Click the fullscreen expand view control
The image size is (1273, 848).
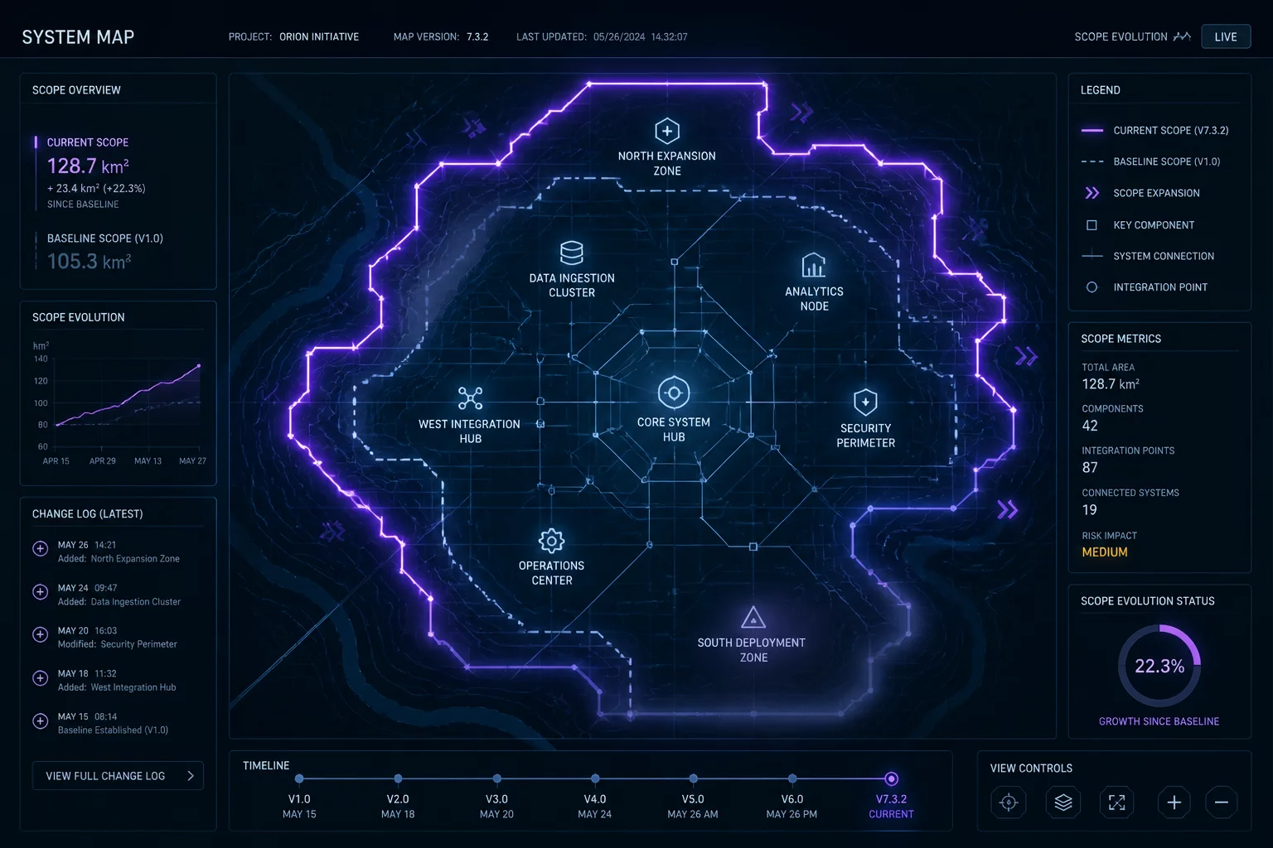1117,802
